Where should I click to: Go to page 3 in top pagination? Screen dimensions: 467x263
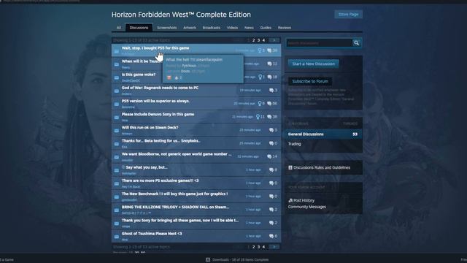point(258,40)
